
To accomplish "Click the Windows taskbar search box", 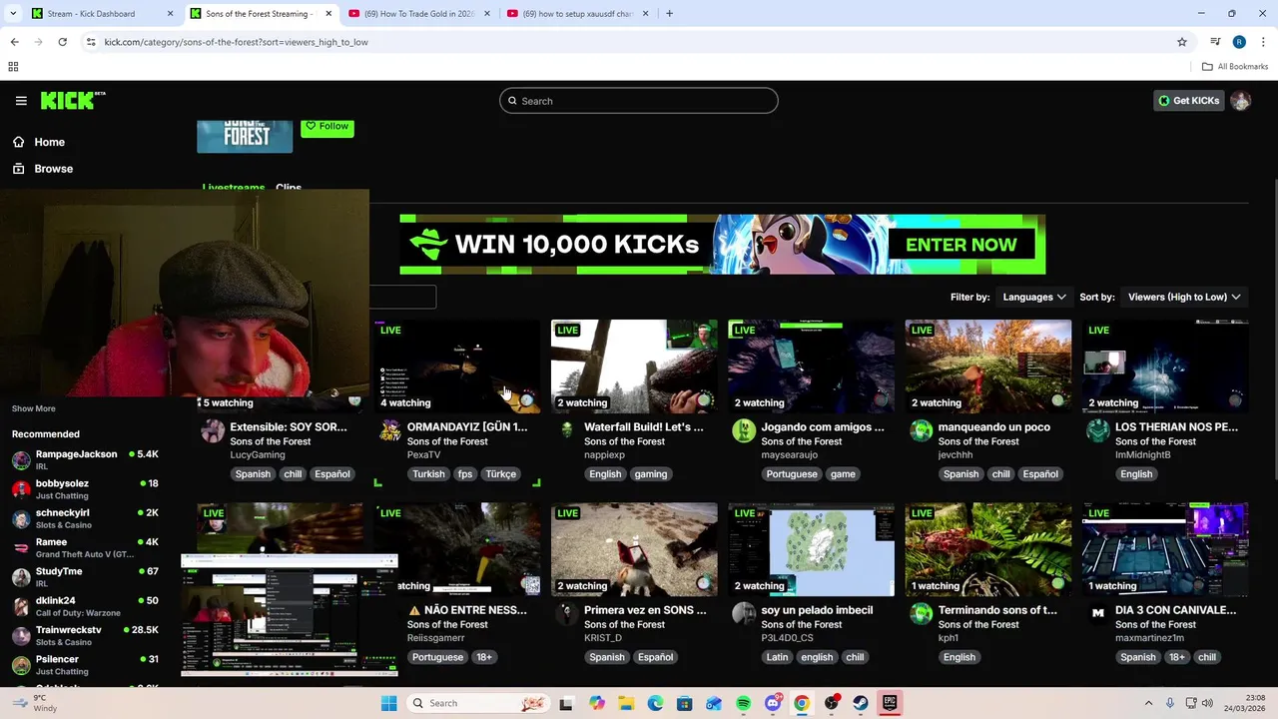I will coord(479,703).
